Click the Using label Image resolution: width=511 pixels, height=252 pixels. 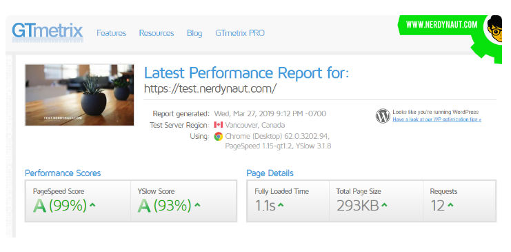coord(199,136)
